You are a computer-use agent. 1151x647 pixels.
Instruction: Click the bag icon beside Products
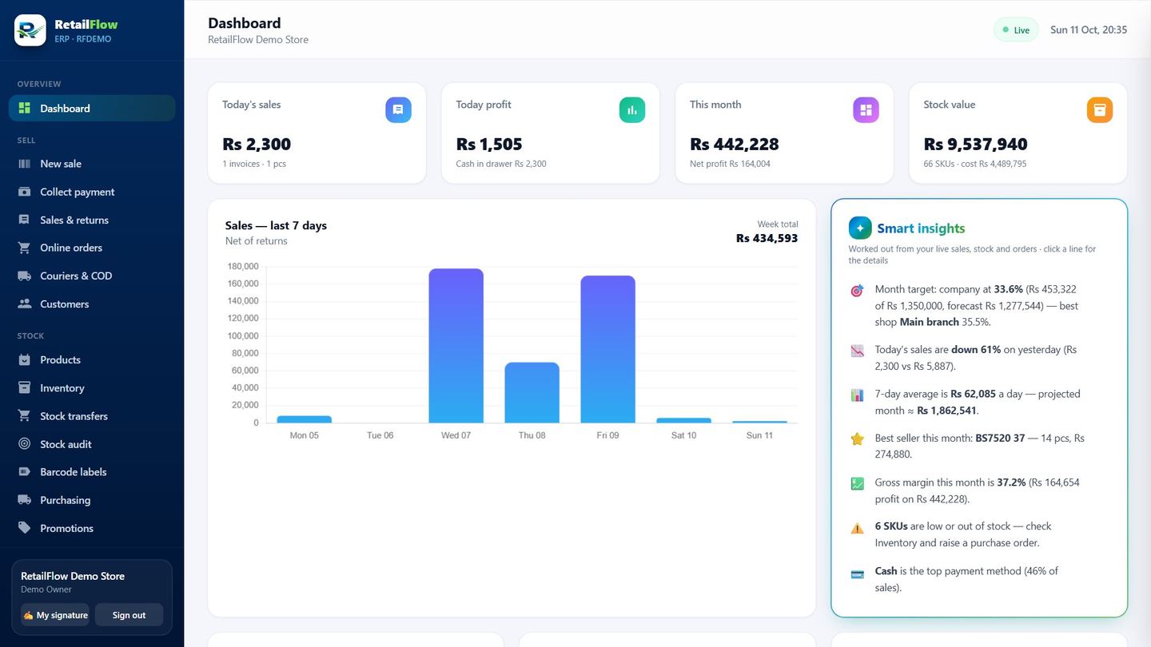pyautogui.click(x=25, y=360)
